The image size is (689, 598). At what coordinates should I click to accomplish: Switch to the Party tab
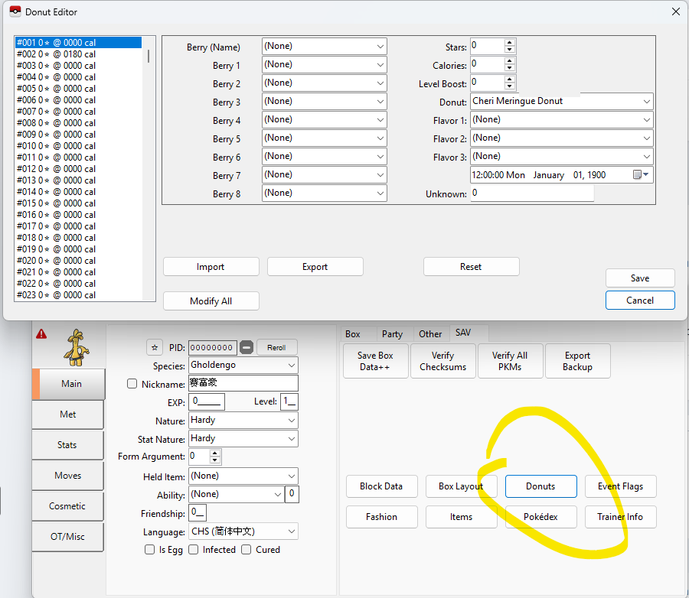(392, 334)
